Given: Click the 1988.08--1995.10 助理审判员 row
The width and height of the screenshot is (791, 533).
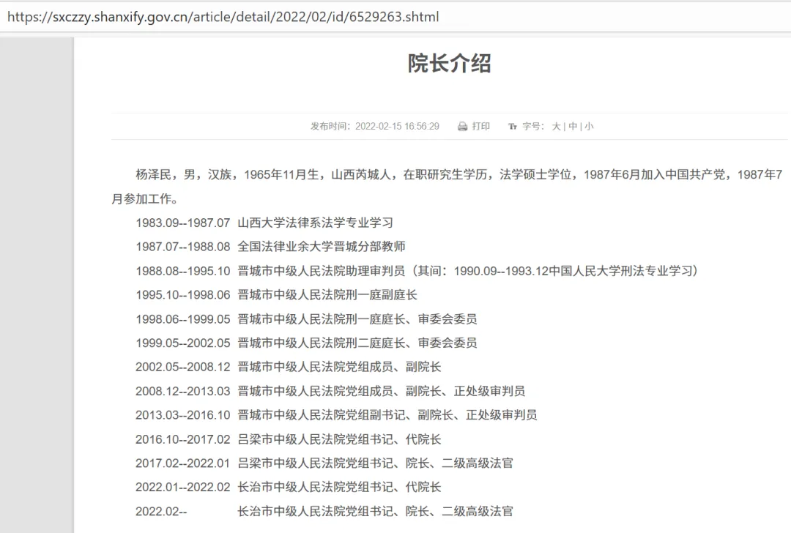Looking at the screenshot, I should 417,271.
